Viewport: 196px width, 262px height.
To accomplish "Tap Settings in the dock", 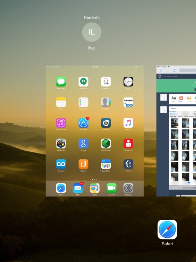I will pos(128,188).
